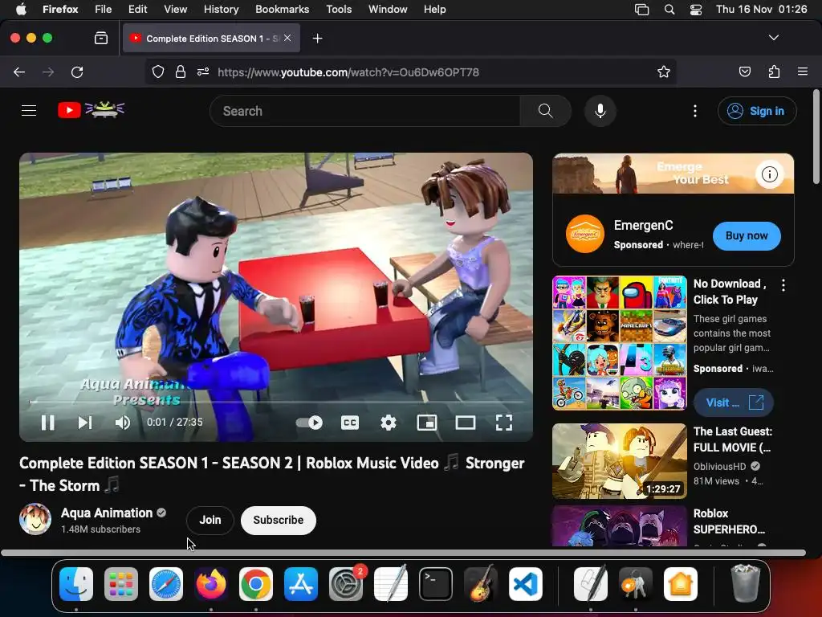822x617 pixels.
Task: Skip to next video button
Action: pos(85,423)
